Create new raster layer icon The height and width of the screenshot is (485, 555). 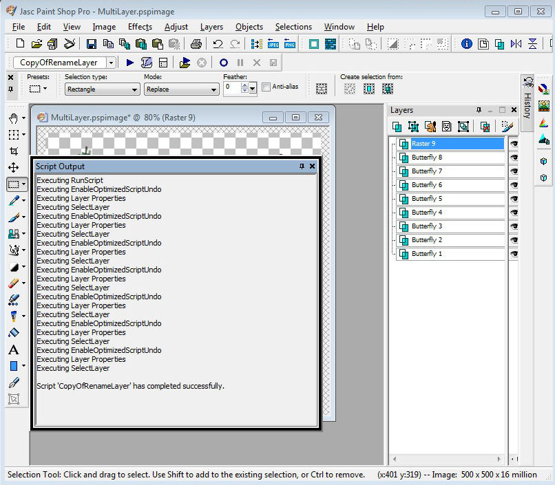pos(397,127)
